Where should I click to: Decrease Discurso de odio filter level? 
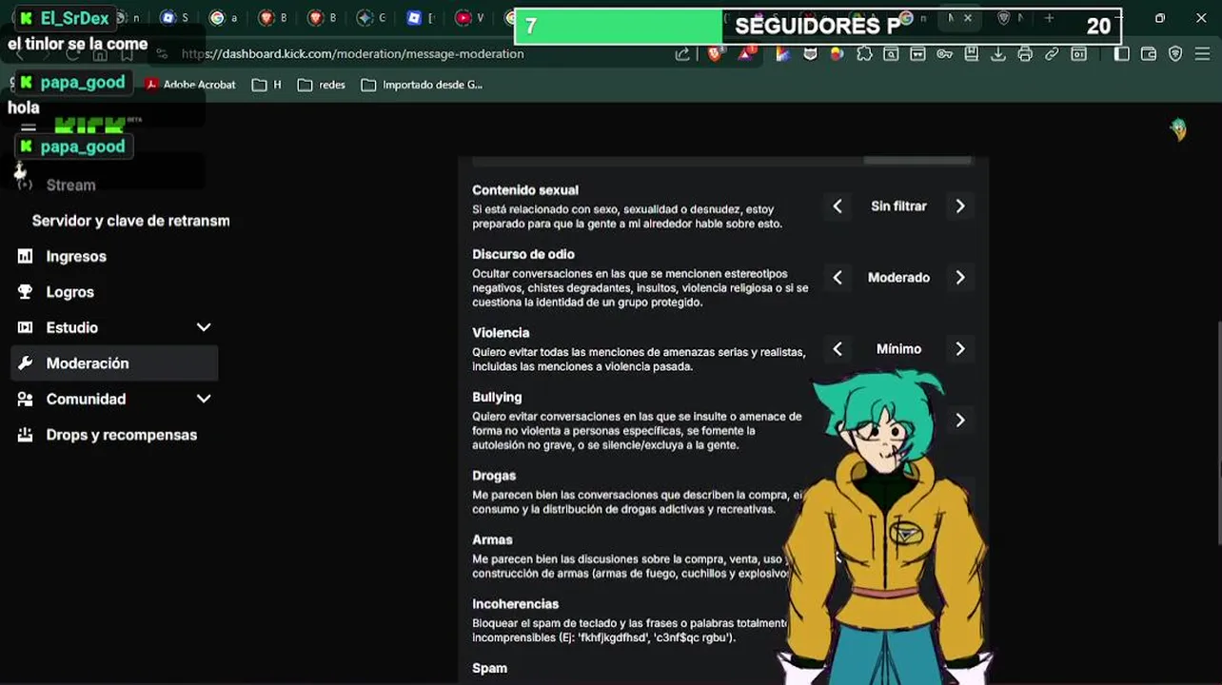[x=838, y=278]
